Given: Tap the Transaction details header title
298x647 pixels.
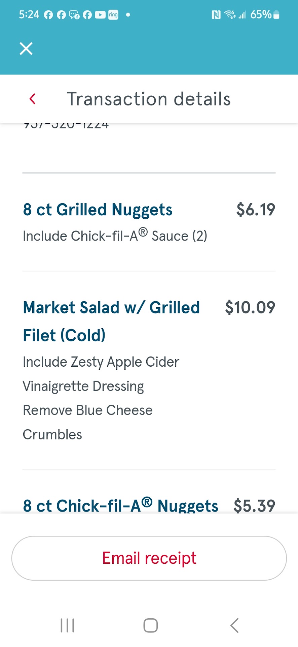Looking at the screenshot, I should click(149, 99).
